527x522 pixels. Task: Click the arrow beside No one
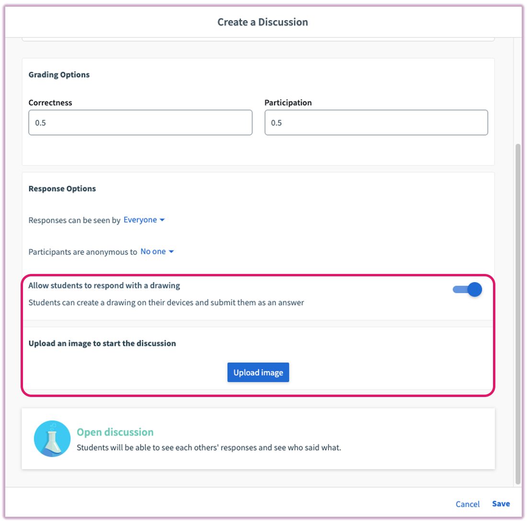pos(171,252)
